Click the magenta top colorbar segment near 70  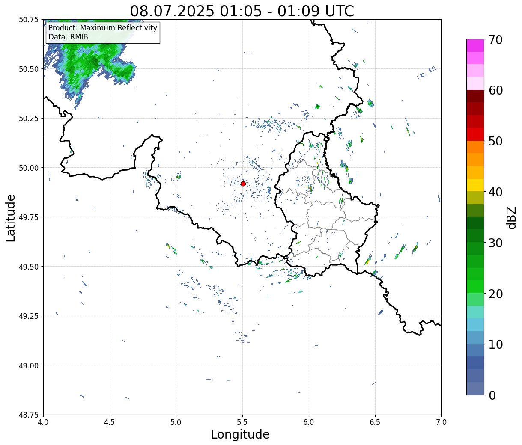tap(475, 45)
